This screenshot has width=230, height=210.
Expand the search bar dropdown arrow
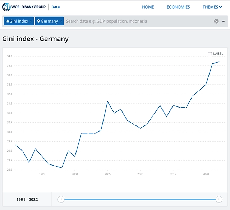pos(224,22)
